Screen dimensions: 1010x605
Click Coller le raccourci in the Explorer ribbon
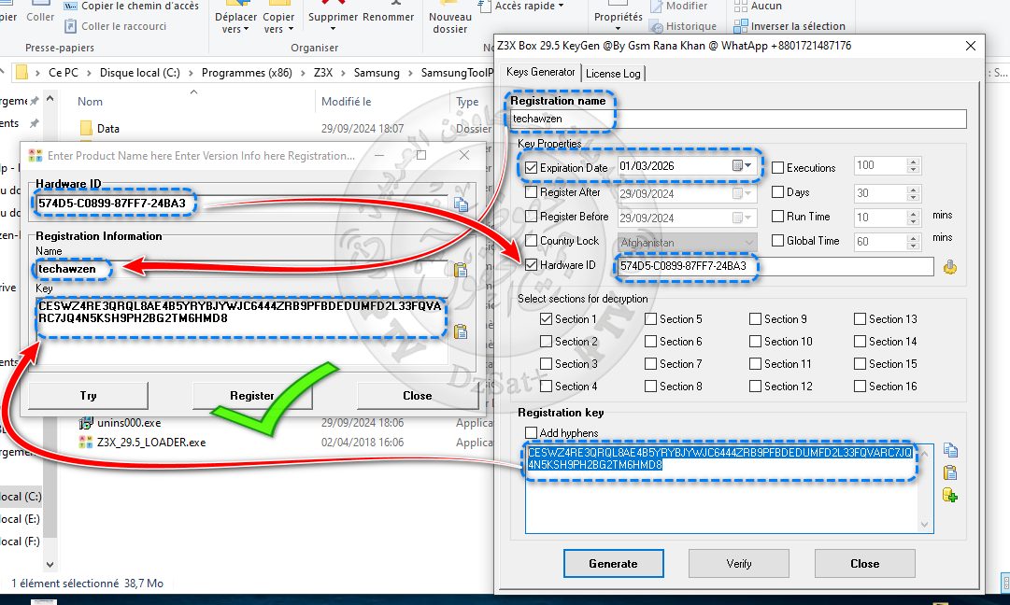(x=116, y=26)
